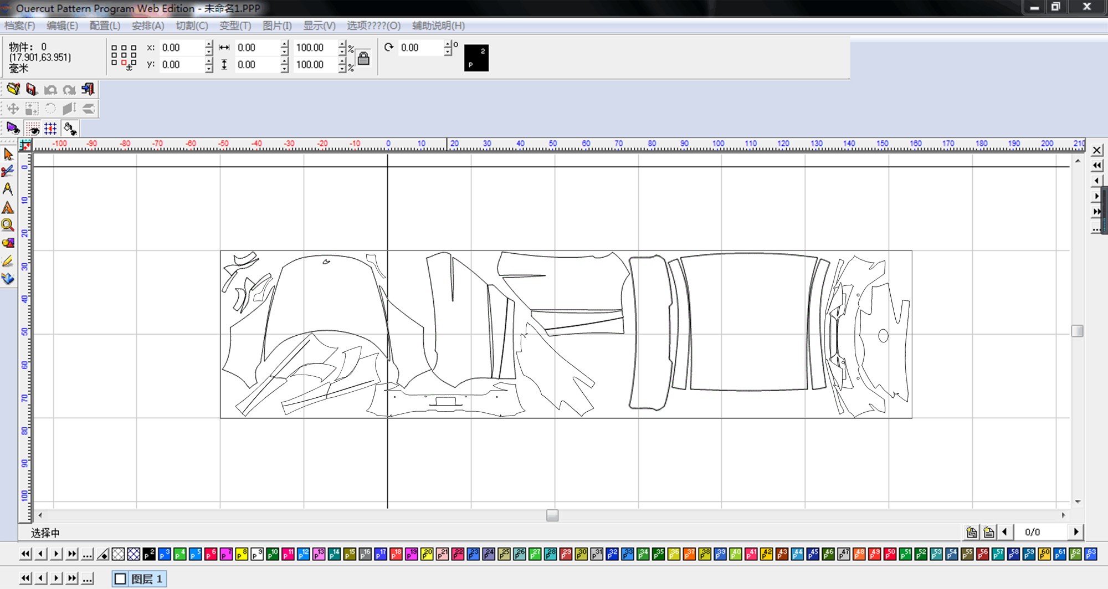Tick the checkbox beside 图层 1
Screen dimensions: 1108x589
[x=120, y=579]
